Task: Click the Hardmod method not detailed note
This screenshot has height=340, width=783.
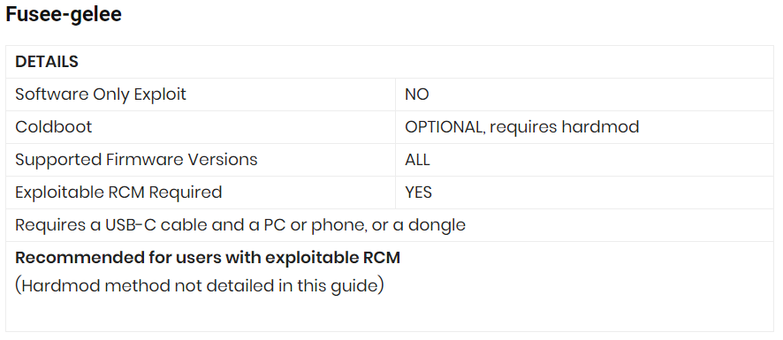Action: point(199,286)
